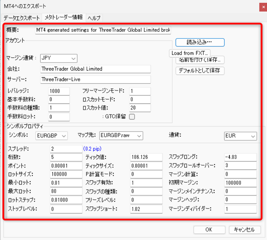Focus the P計算モード input field

coord(146,174)
